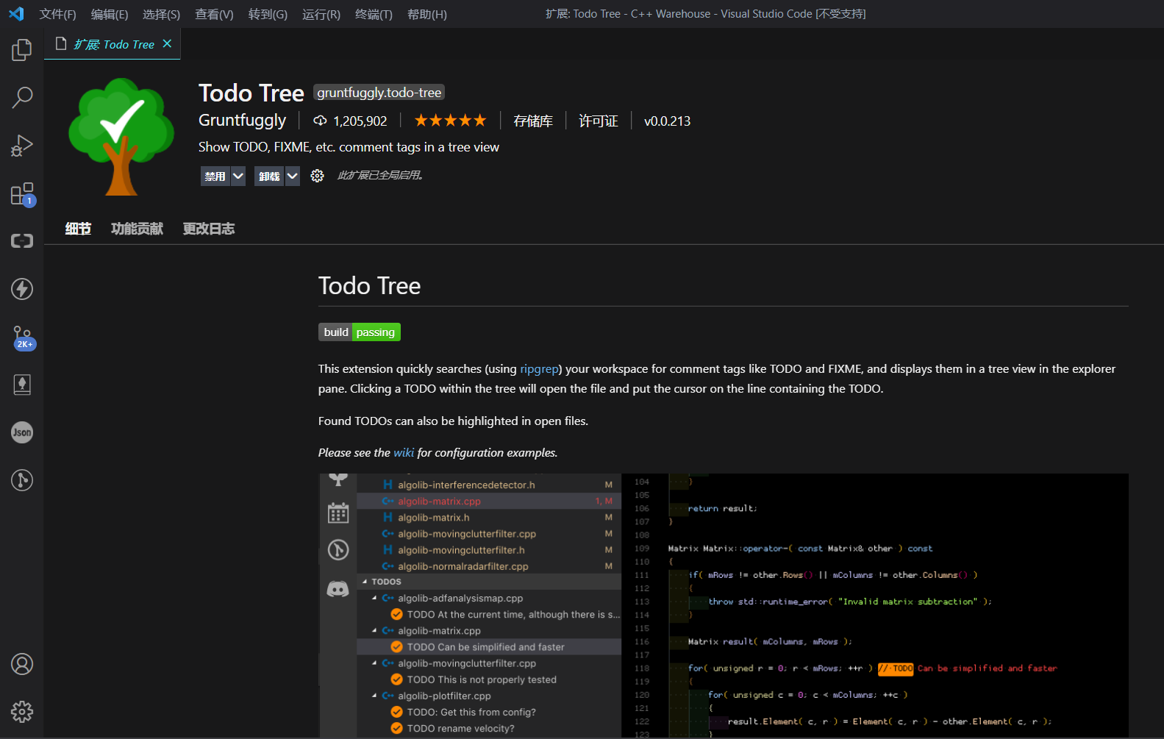This screenshot has height=739, width=1164.
Task: Open the Json activity bar icon
Action: click(22, 432)
